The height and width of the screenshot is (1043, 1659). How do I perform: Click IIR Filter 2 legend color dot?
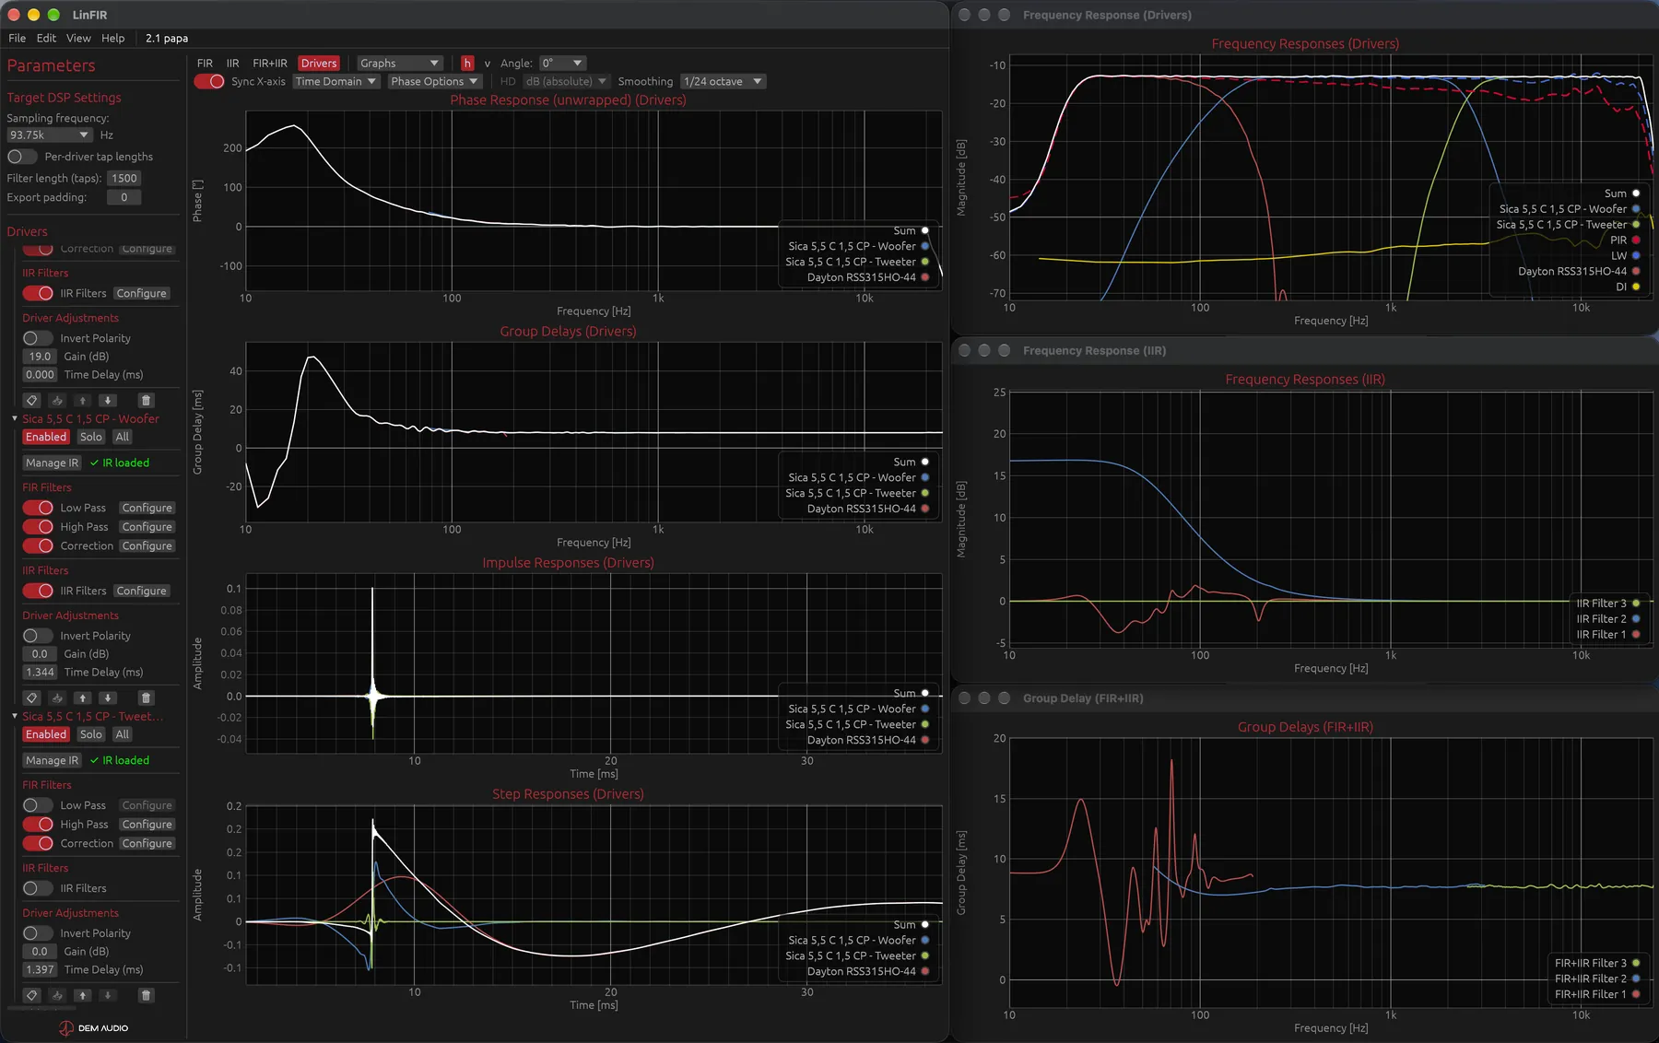pyautogui.click(x=1636, y=618)
